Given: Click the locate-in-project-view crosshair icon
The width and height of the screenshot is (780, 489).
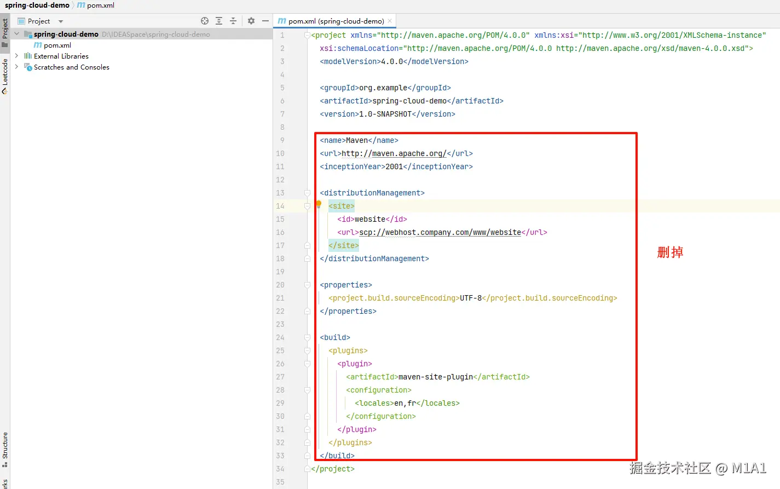Looking at the screenshot, I should click(x=205, y=21).
